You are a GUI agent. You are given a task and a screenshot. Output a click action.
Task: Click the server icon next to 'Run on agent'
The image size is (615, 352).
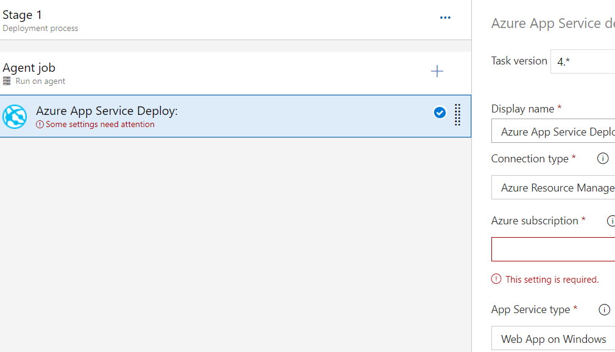coord(7,81)
